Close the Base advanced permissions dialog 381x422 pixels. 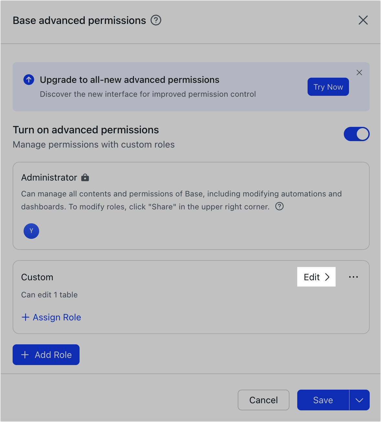363,20
